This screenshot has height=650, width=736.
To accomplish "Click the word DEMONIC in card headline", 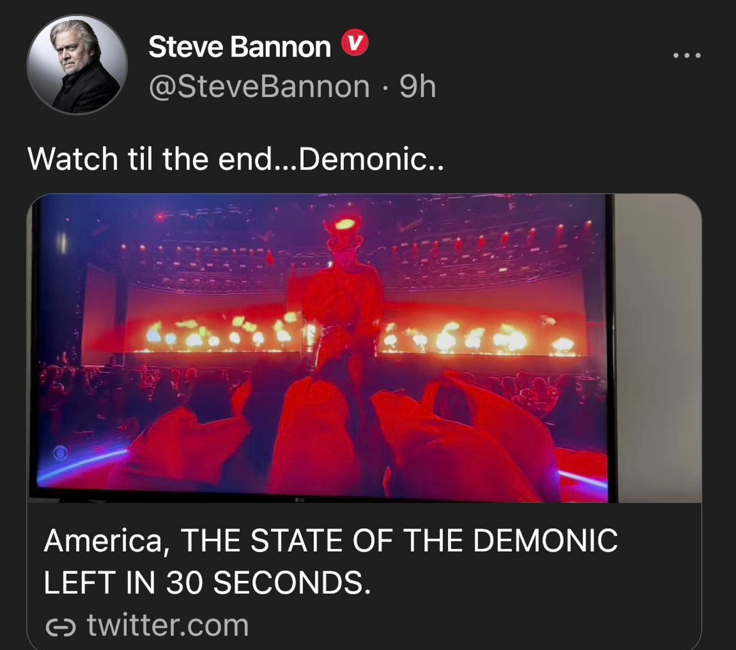I will (545, 540).
